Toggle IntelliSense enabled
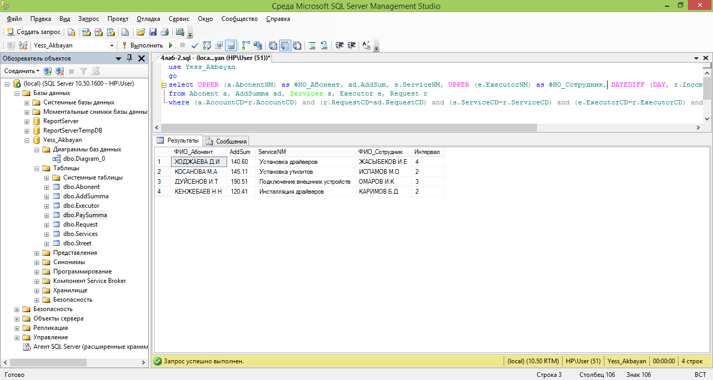 [x=231, y=45]
